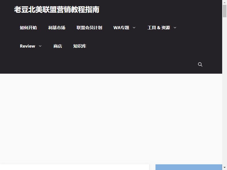Click site title 老豆北美联盟营销教程指南
Screen dimensions: 227x170
[x=56, y=10]
